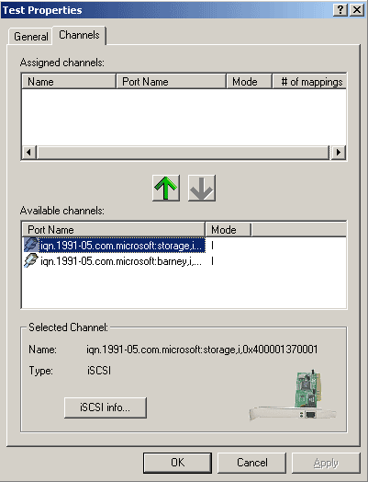This screenshot has height=482, width=368.
Task: Click the Assigned channels horizontal scrollbar track
Action: point(184,152)
